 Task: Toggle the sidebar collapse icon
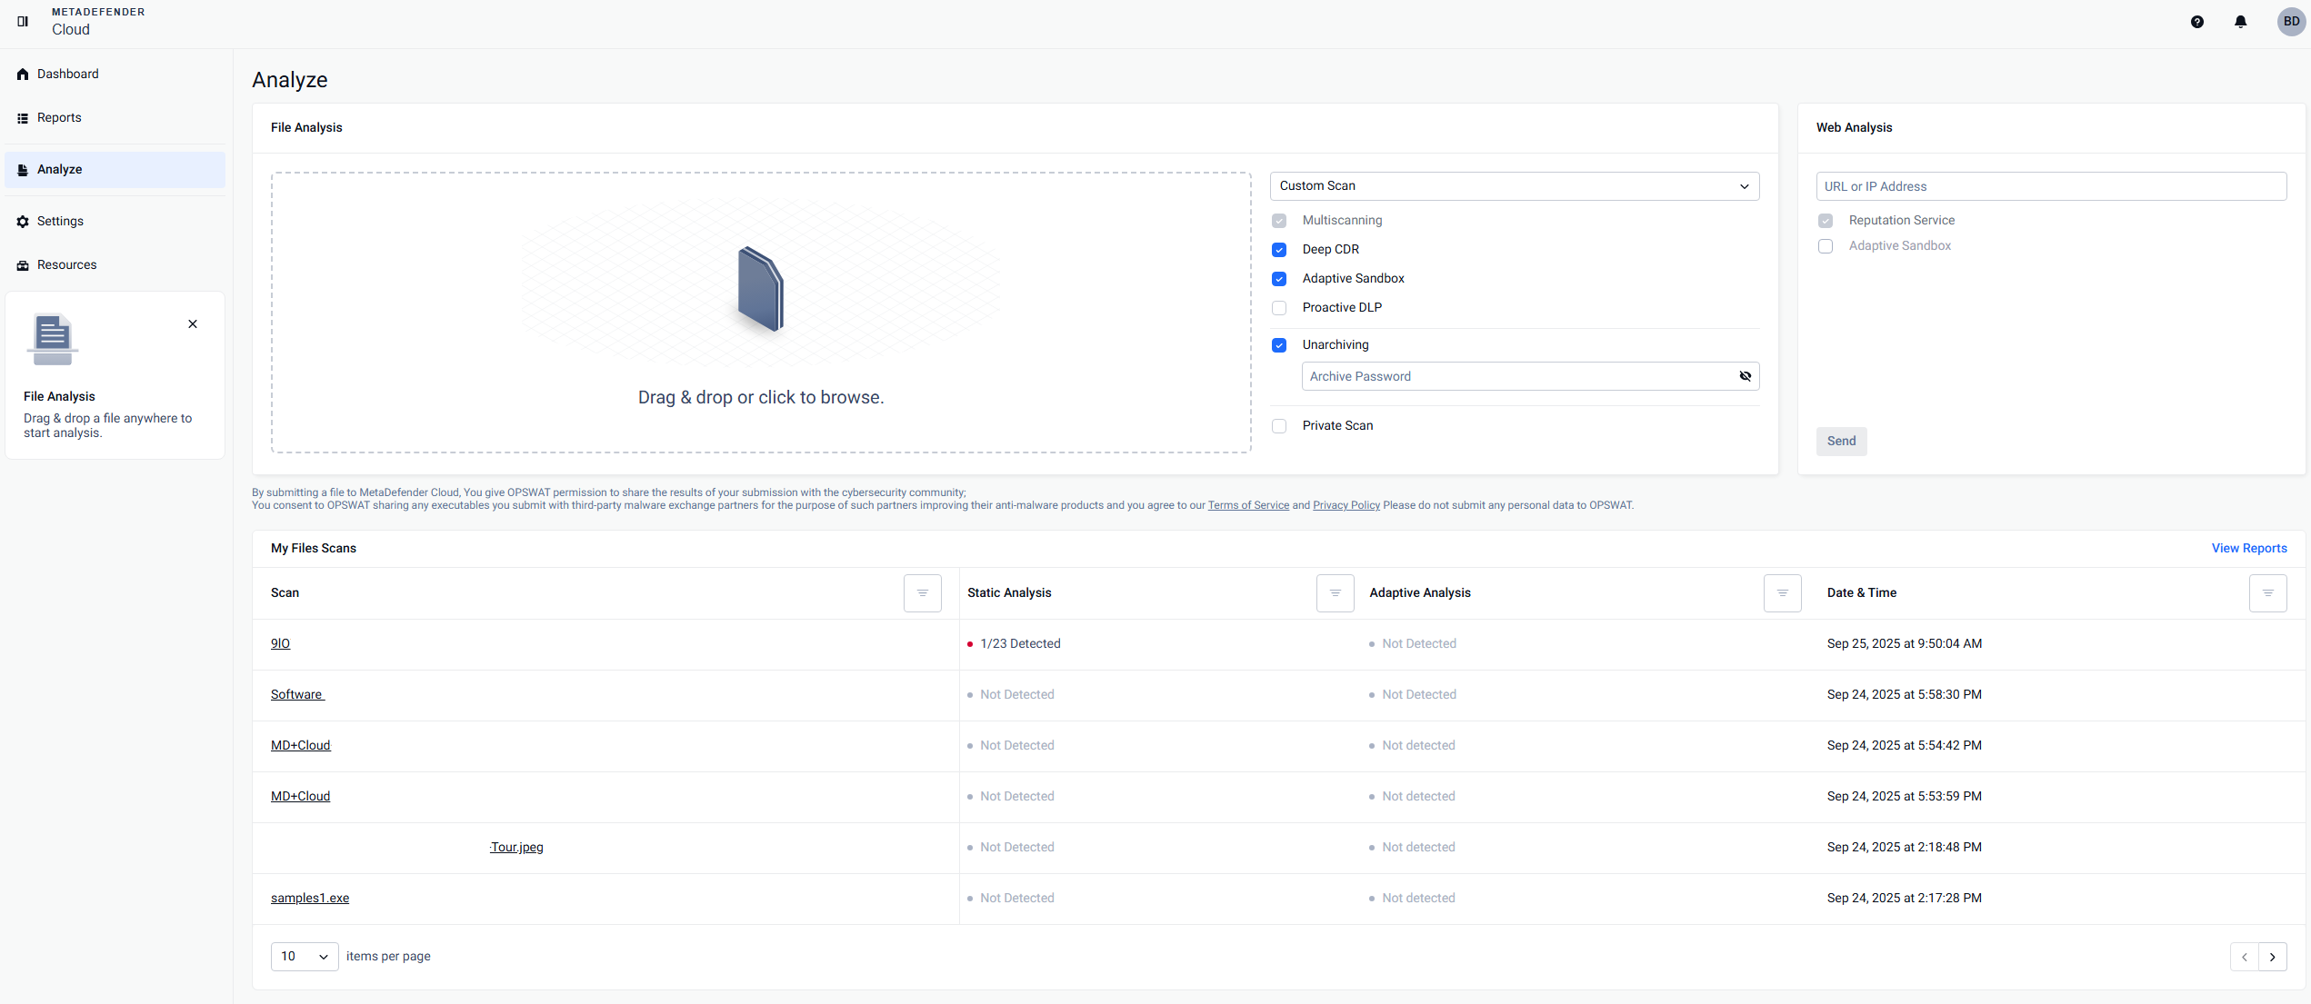23,21
